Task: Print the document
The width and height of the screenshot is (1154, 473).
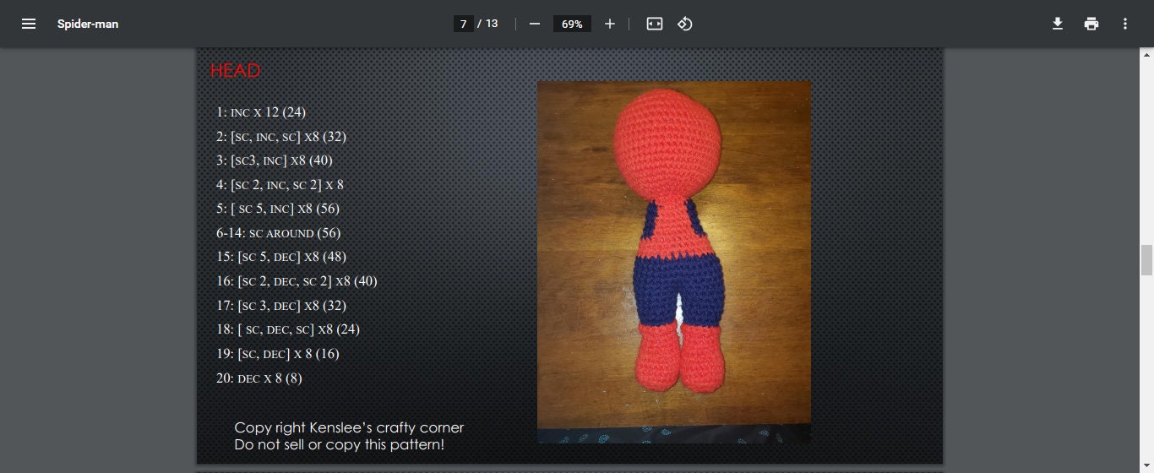Action: (1091, 24)
